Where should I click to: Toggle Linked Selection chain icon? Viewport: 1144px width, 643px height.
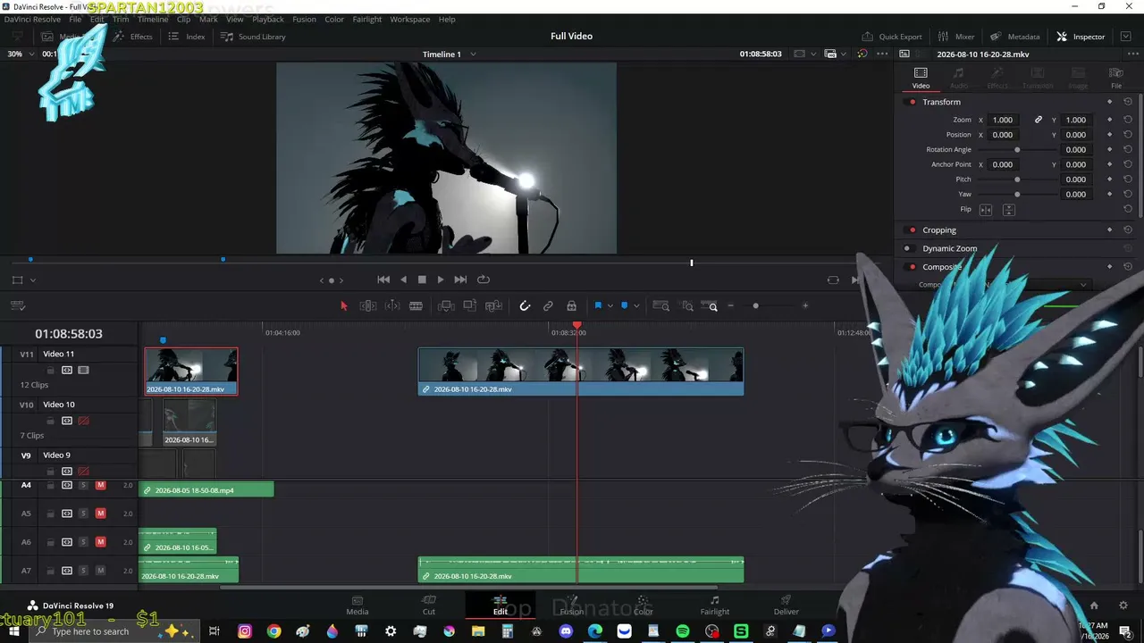[x=548, y=306]
